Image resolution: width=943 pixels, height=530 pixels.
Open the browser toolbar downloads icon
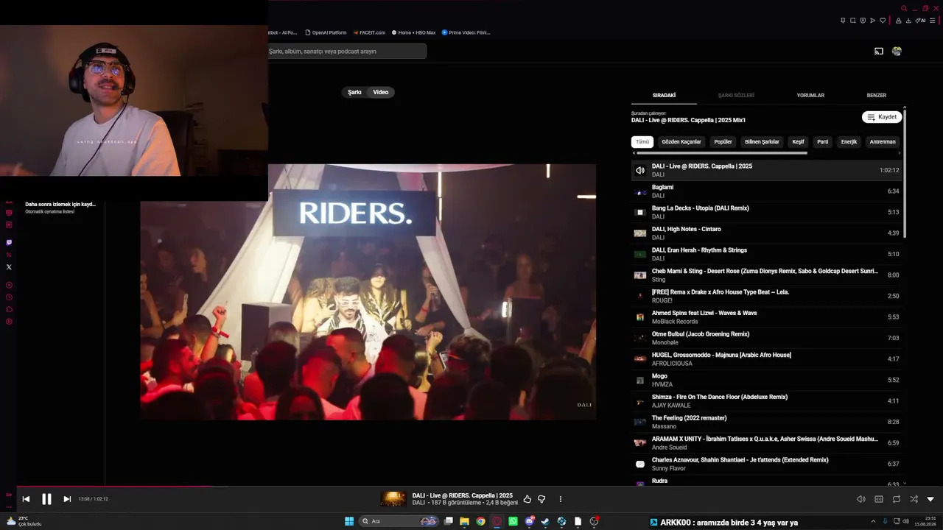tap(908, 21)
